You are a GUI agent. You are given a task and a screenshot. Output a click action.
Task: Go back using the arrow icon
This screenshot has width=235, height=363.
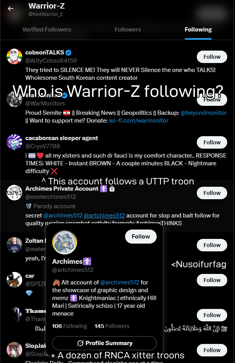point(11,9)
